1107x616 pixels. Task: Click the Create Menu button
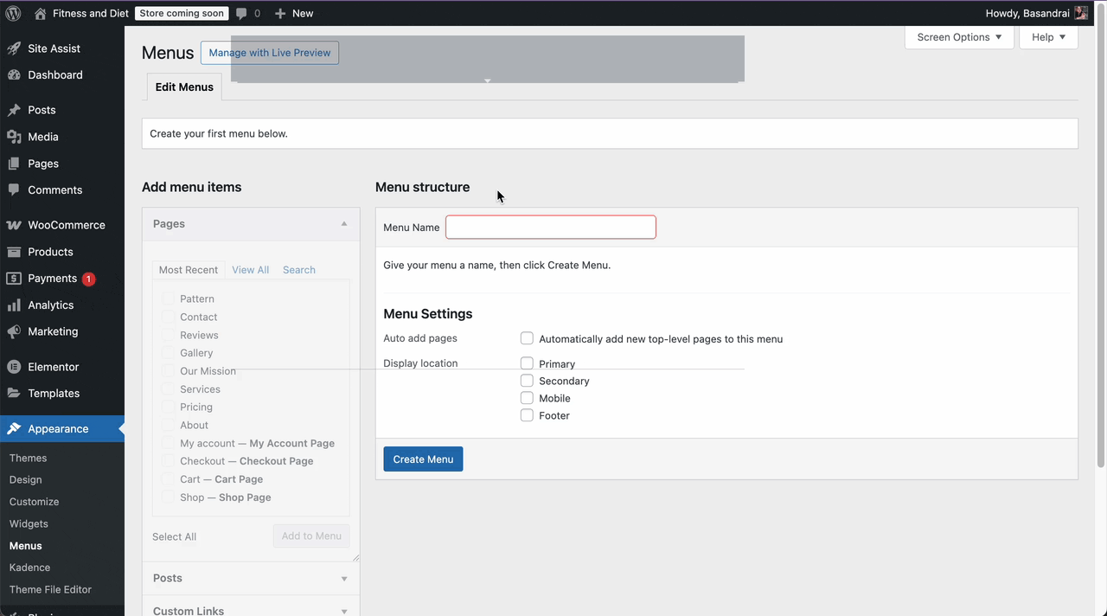coord(423,459)
